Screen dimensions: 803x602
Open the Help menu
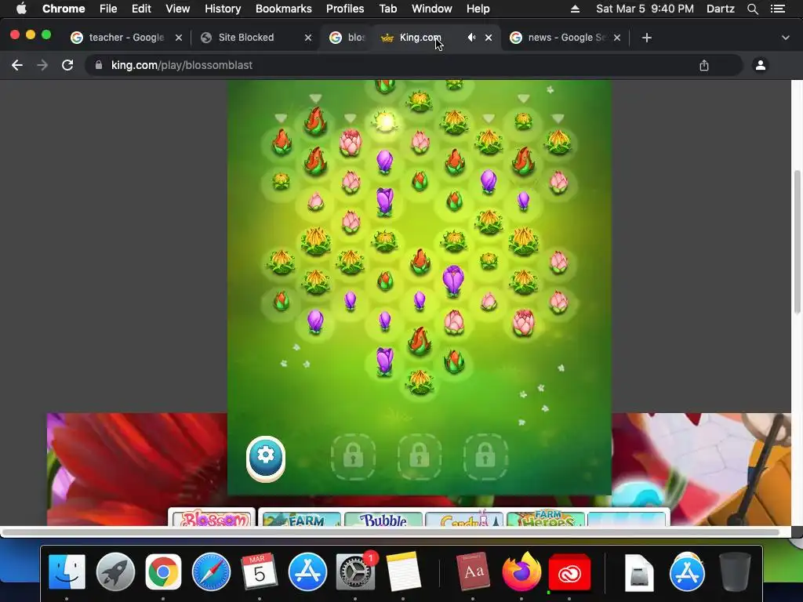478,9
